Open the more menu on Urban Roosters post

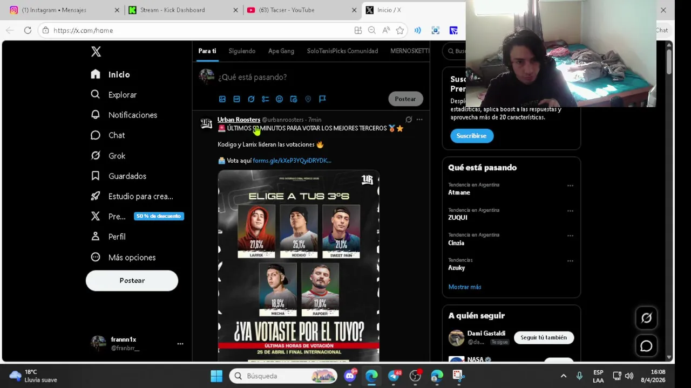click(x=419, y=120)
